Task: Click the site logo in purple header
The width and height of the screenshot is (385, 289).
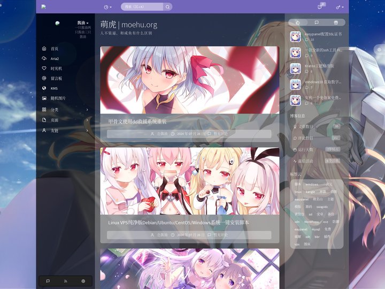Action: 44,6
